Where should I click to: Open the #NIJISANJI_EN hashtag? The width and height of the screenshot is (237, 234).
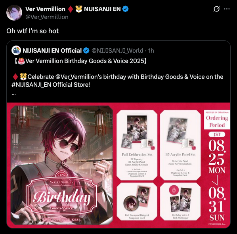[x=31, y=85]
